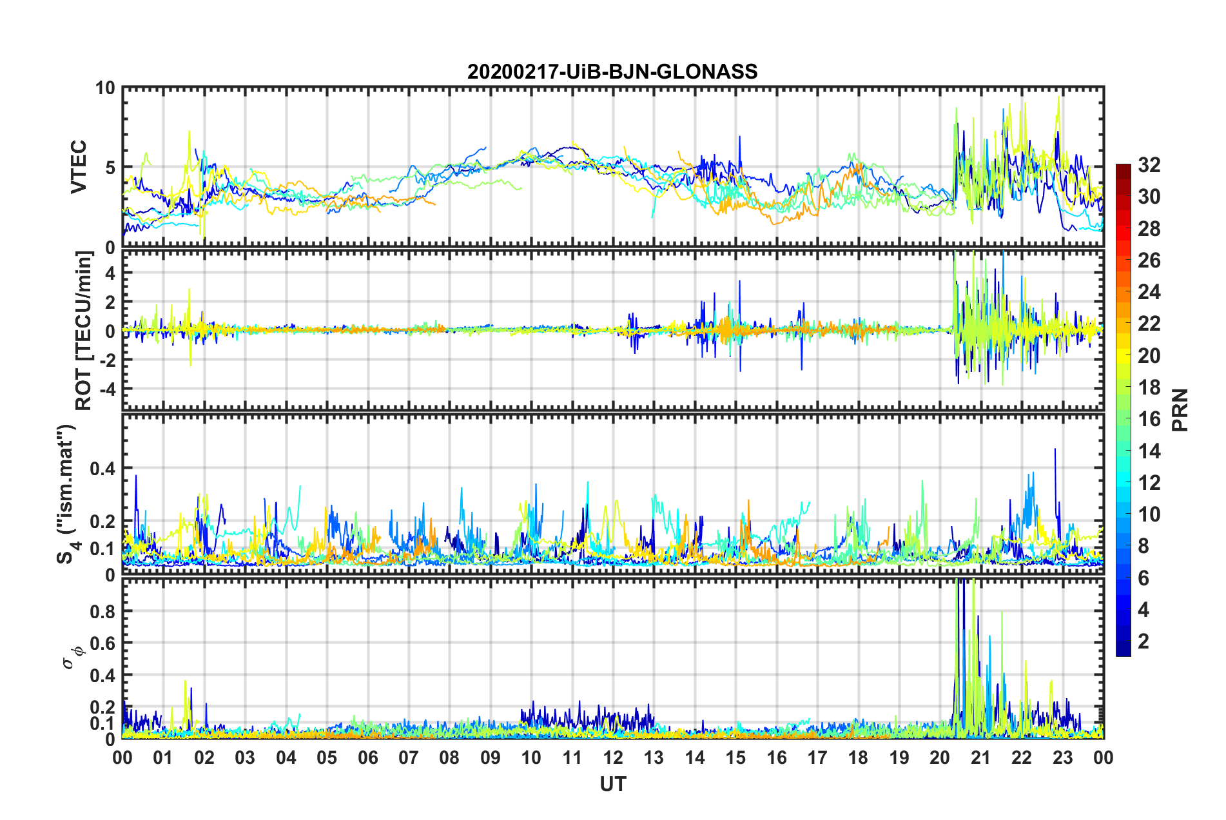The height and width of the screenshot is (820, 1226).
Task: Click the x-axis tick label 12
Action: tap(613, 757)
